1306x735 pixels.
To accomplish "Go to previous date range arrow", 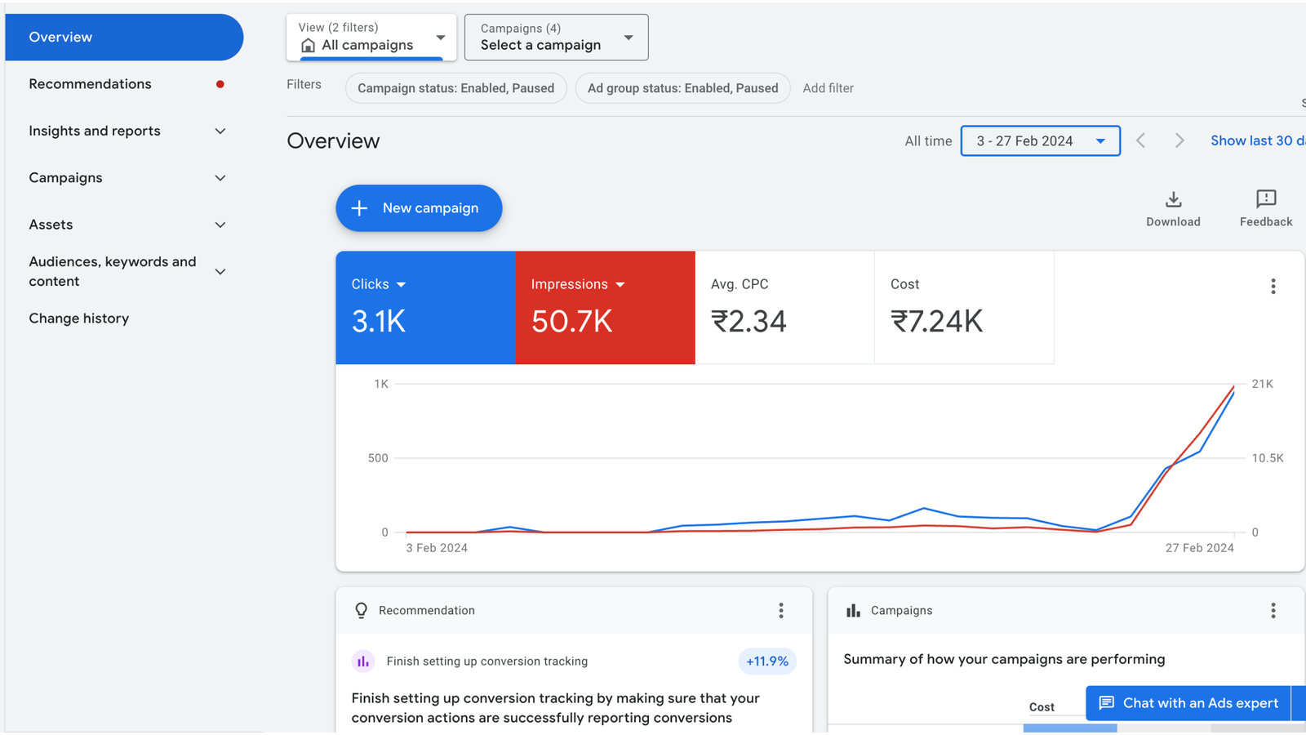I will click(x=1141, y=141).
